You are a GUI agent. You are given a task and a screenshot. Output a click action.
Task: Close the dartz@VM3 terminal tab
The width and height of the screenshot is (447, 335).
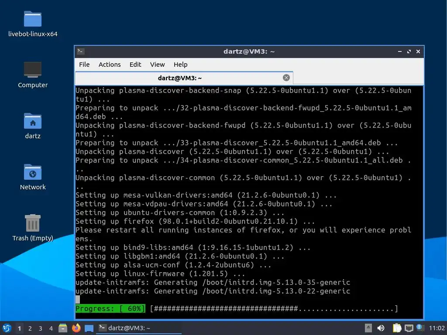click(286, 78)
